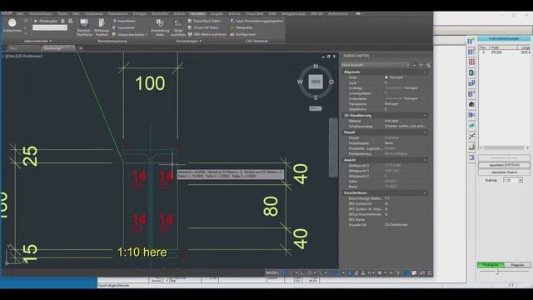The height and width of the screenshot is (300, 533).
Task: Click ViewCube OBEN face
Action: [x=316, y=82]
